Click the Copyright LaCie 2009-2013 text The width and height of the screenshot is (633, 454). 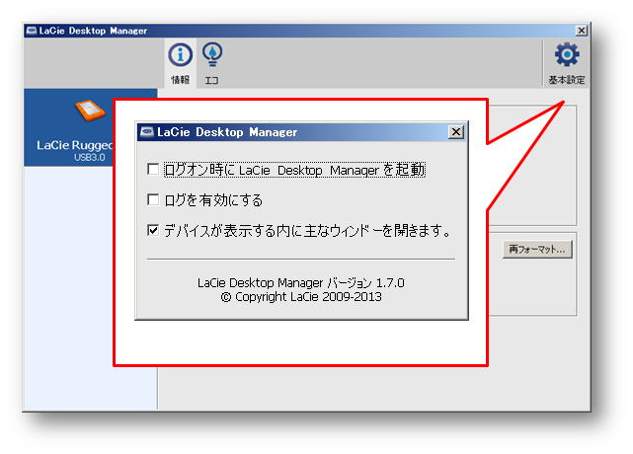click(x=301, y=297)
